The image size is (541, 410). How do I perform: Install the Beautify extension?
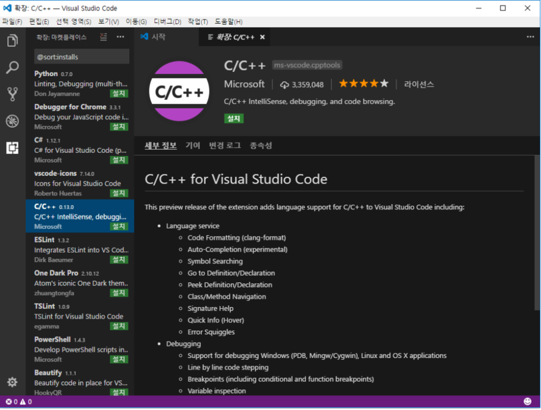pos(119,392)
